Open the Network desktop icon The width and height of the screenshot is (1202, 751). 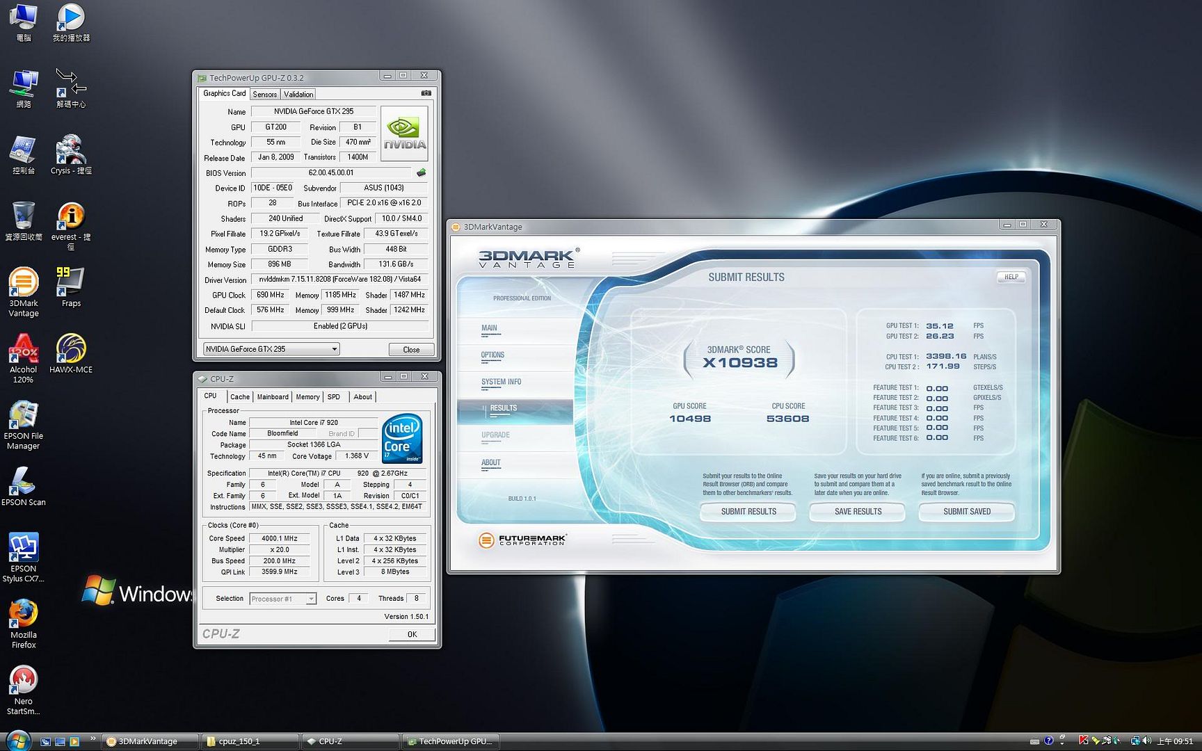click(x=24, y=88)
